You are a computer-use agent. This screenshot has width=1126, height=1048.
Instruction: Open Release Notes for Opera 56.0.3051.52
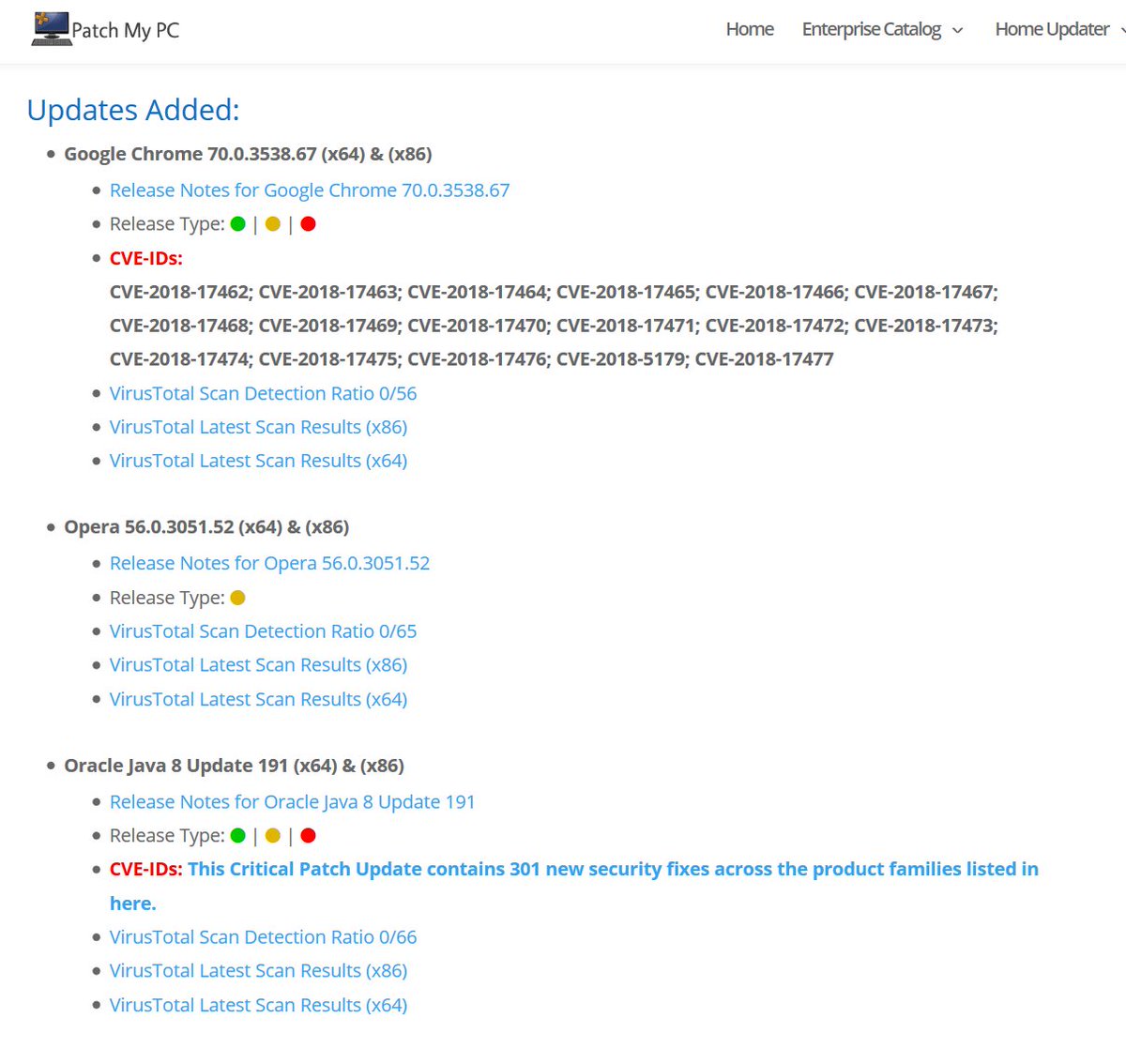[269, 564]
